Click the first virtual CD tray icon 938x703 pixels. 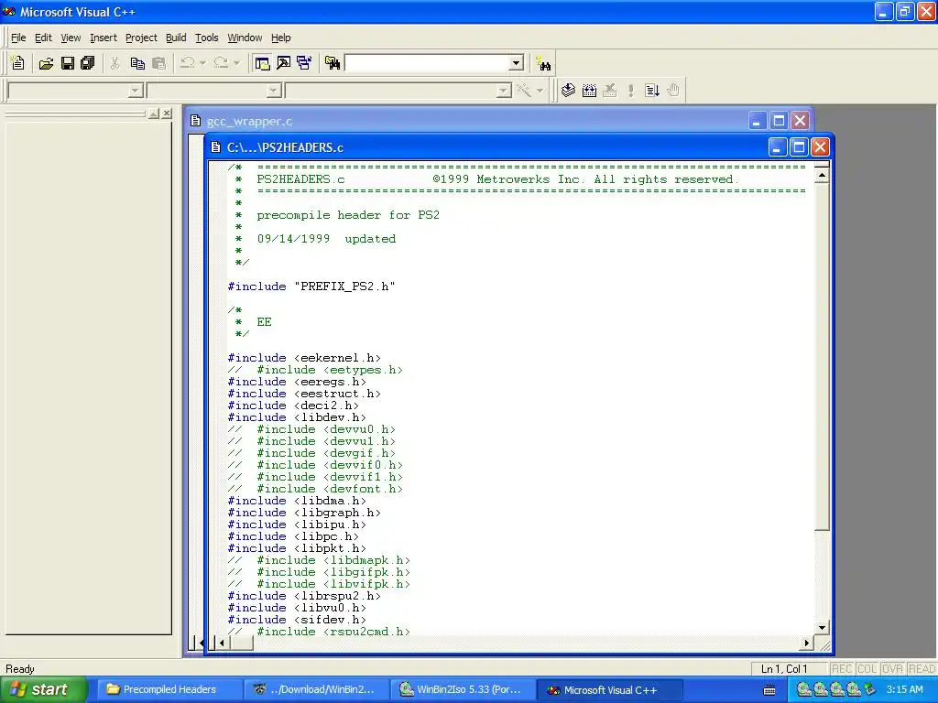(x=803, y=689)
